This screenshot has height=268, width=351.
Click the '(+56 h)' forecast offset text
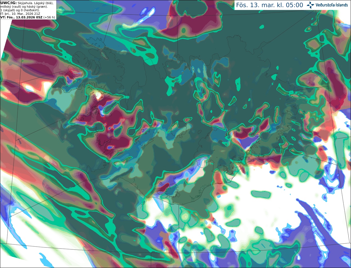(49, 17)
